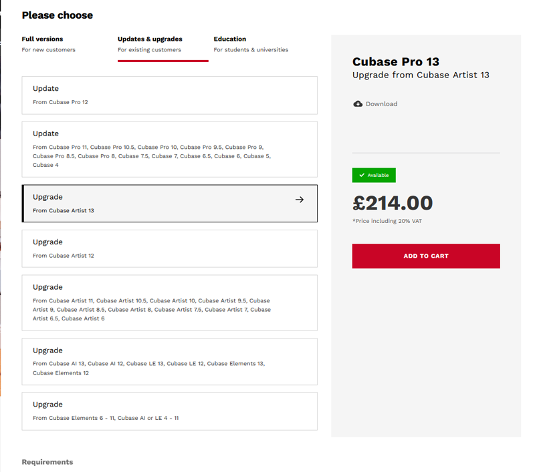
Task: Choose Upgrade from Cubase Elements 6 - 11
Action: (170, 411)
